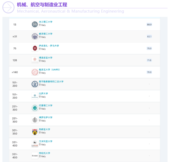Open the 热那亚大学 link
The width and height of the screenshot is (171, 162).
click(44, 129)
